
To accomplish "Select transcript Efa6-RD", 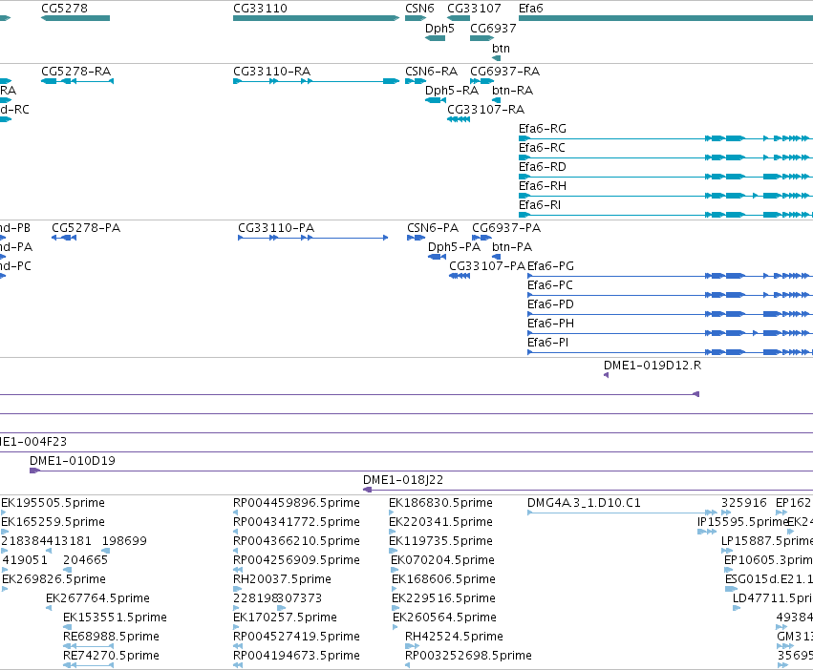I will point(543,167).
